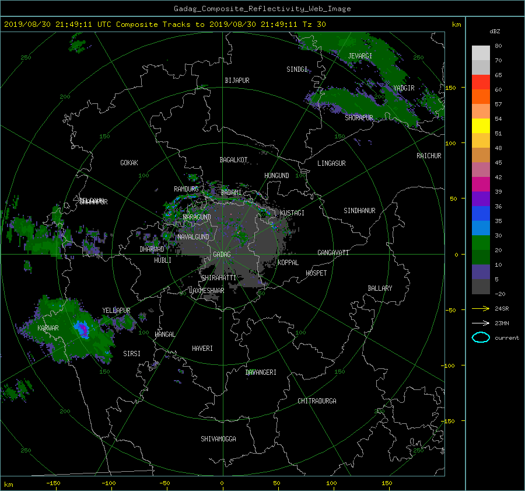Click the HANGAL city label
The height and width of the screenshot is (491, 525).
[x=164, y=335]
